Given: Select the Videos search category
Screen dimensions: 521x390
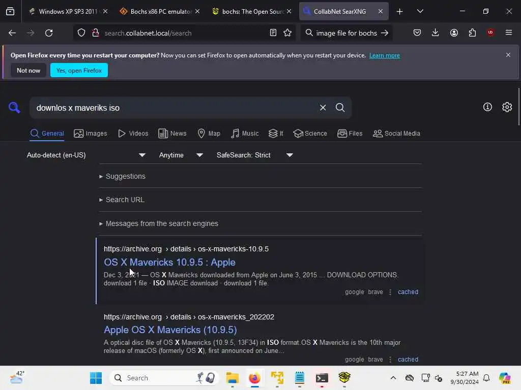Looking at the screenshot, I should pos(133,134).
